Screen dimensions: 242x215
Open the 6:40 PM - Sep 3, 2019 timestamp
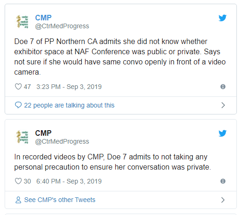coord(69,181)
